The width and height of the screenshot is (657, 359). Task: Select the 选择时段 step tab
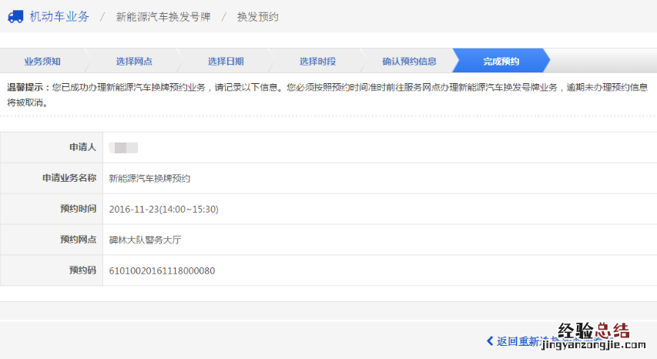(x=317, y=61)
